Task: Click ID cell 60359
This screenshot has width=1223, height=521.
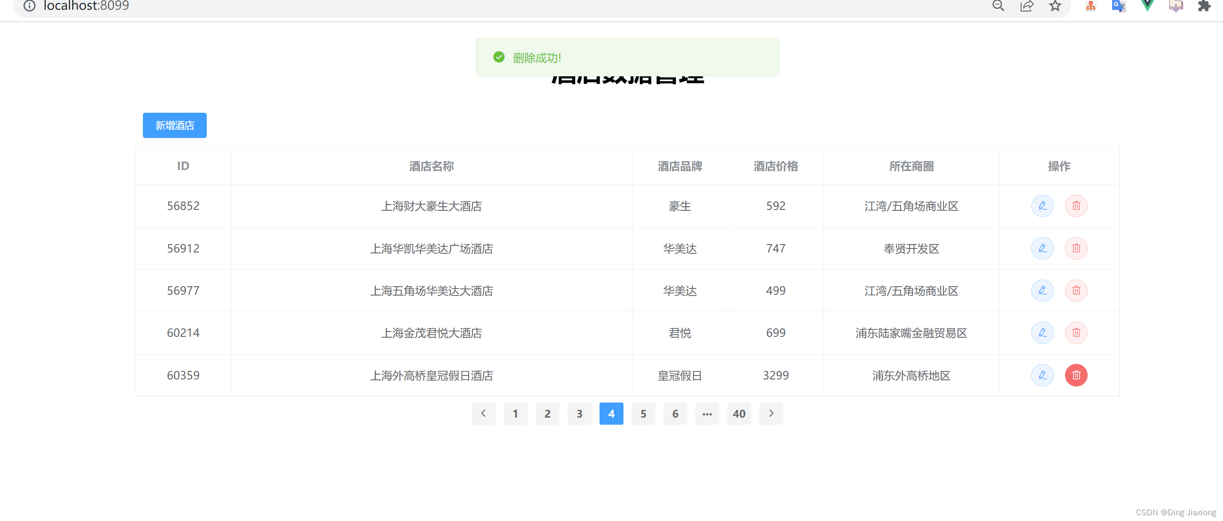Action: point(183,375)
